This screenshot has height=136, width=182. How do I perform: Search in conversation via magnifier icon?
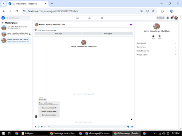pos(159,36)
